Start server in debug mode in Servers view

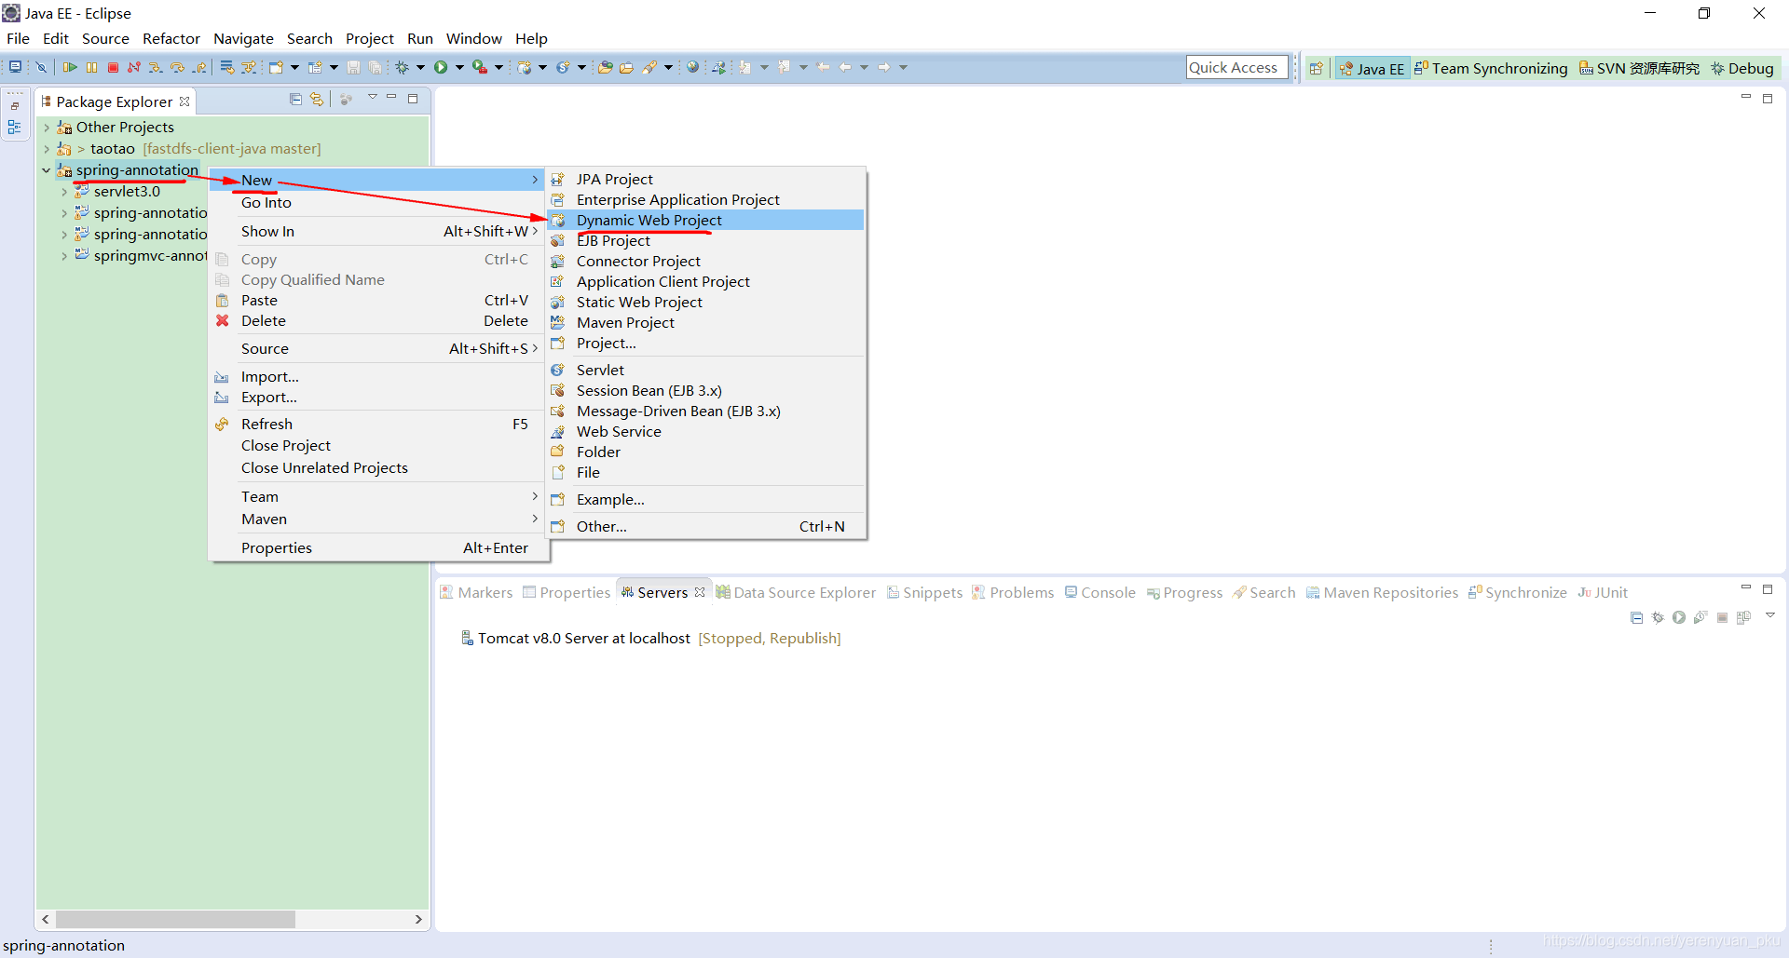click(x=1658, y=617)
